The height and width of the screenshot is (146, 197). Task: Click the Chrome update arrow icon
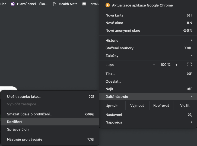pos(108,5)
